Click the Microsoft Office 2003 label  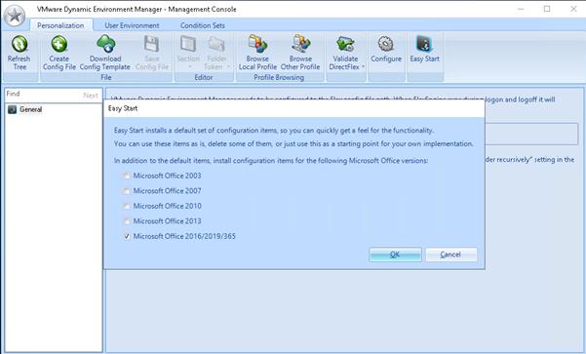[167, 176]
